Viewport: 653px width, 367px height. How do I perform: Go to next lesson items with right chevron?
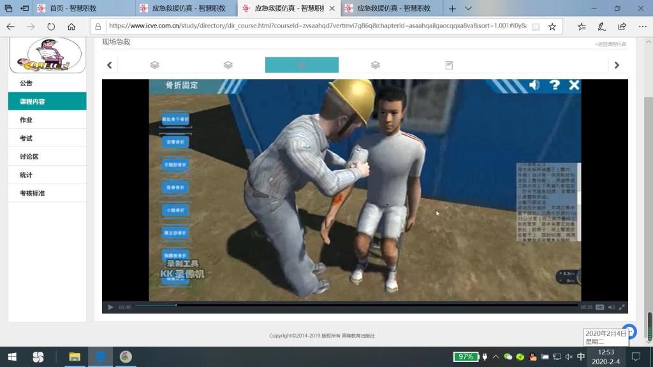[617, 65]
